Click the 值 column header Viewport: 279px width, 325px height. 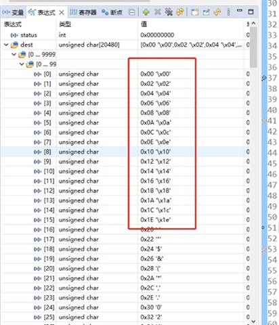click(x=144, y=24)
